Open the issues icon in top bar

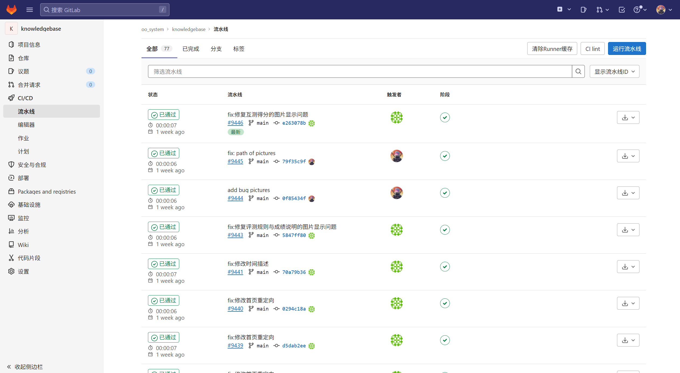(x=584, y=10)
